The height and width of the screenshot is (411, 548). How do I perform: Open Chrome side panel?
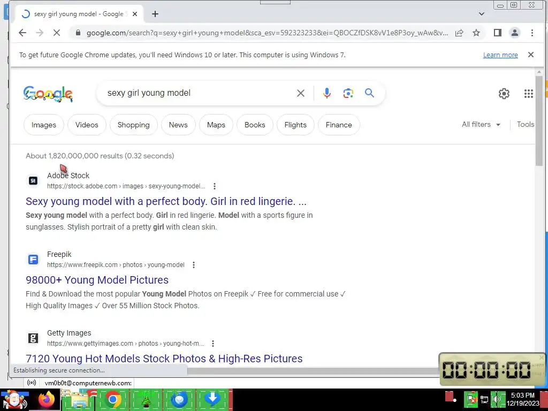point(498,33)
